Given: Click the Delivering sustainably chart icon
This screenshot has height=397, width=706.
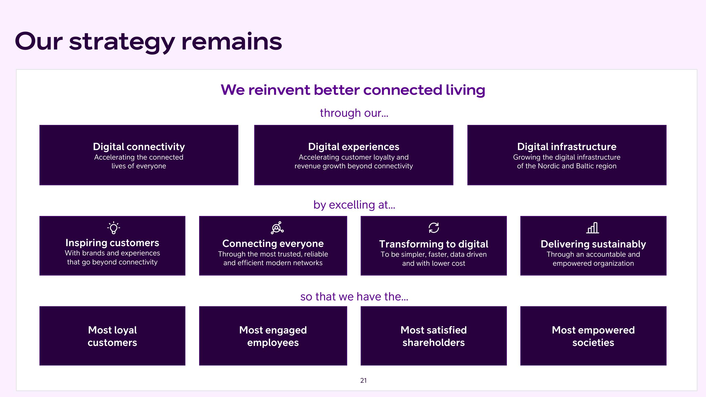Looking at the screenshot, I should click(x=594, y=228).
